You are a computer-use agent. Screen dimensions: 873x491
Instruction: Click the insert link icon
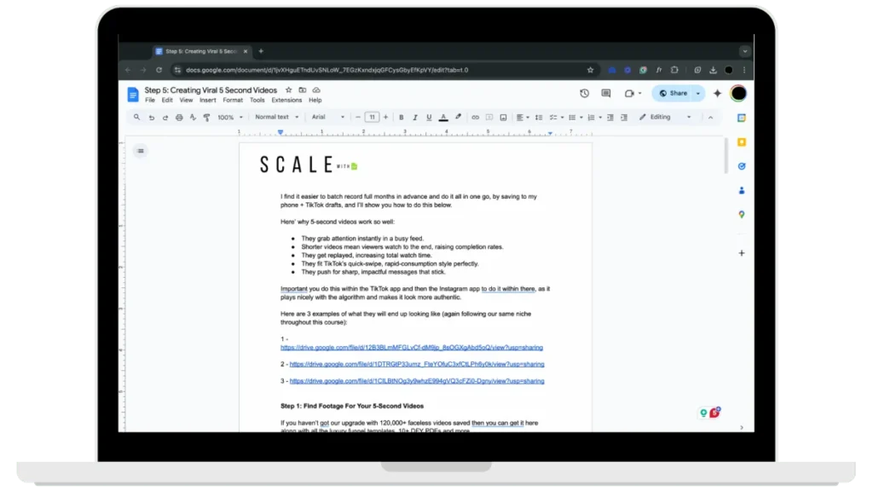tap(475, 118)
